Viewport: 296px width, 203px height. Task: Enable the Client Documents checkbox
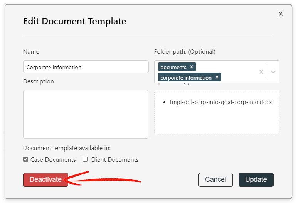pos(85,159)
